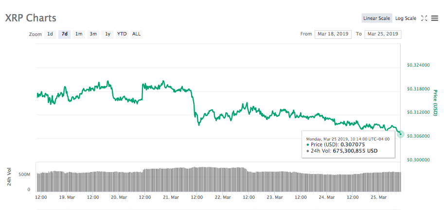The width and height of the screenshot is (444, 210).
Task: Select the 1m zoom range
Action: pyautogui.click(x=79, y=34)
